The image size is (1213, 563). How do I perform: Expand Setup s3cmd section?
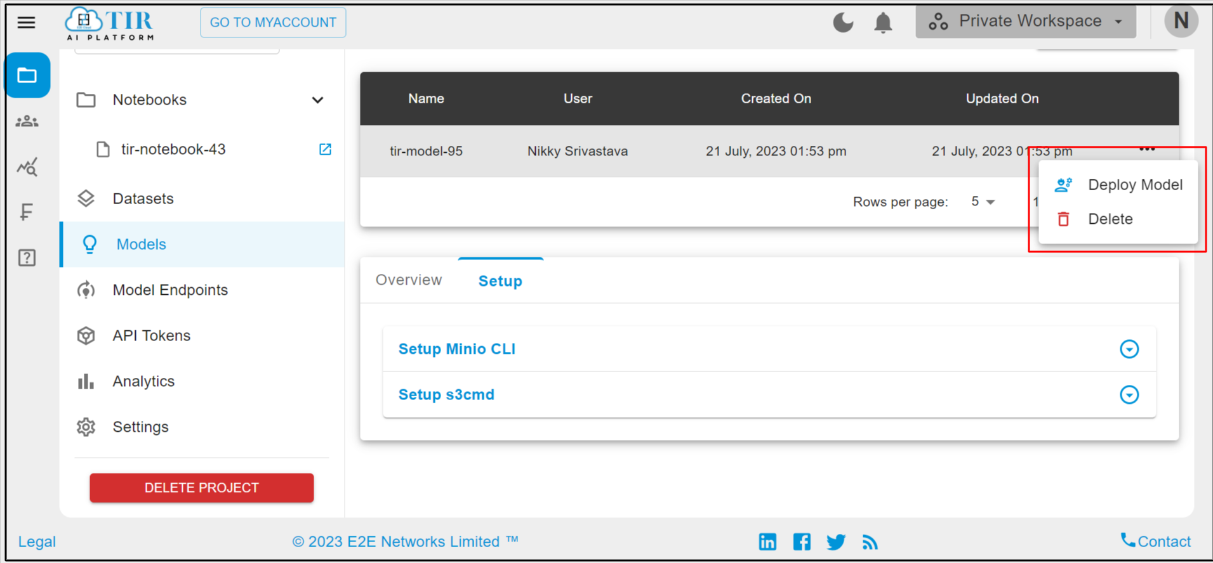1129,394
